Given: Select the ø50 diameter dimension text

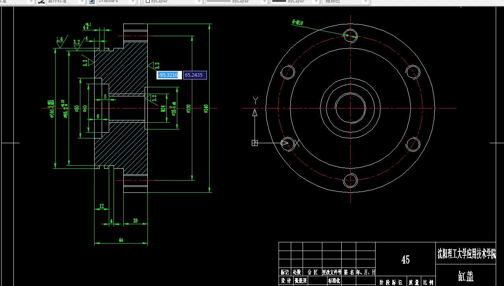Looking at the screenshot, I should point(77,108).
